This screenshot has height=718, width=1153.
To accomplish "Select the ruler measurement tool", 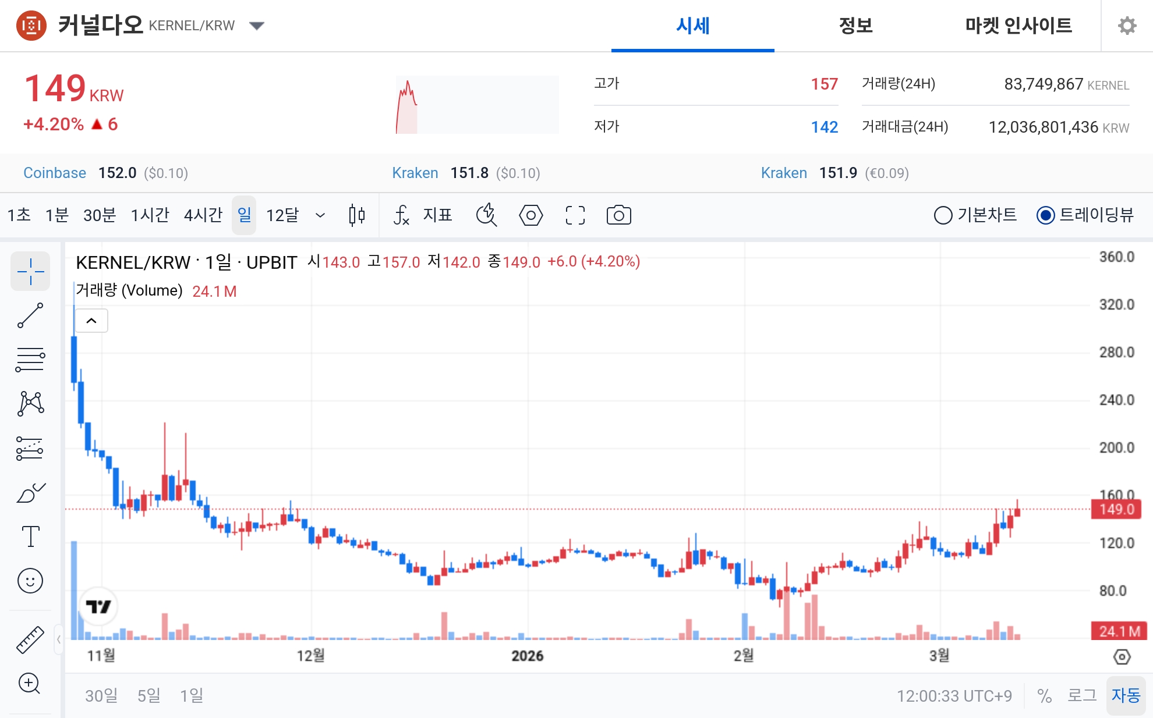I will click(30, 638).
